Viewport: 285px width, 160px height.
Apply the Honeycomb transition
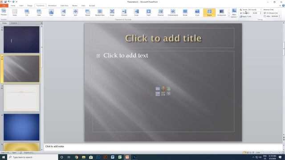[222, 12]
